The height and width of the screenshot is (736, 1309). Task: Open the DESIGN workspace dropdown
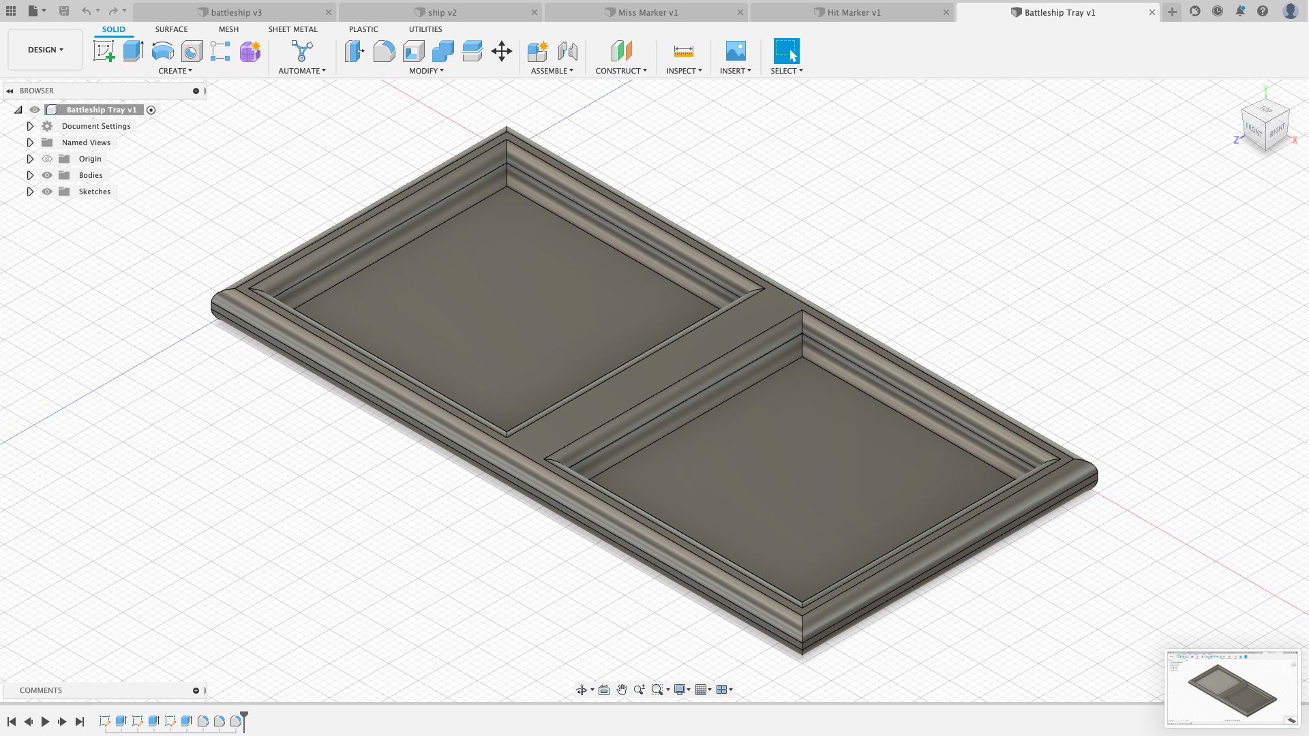click(x=45, y=50)
